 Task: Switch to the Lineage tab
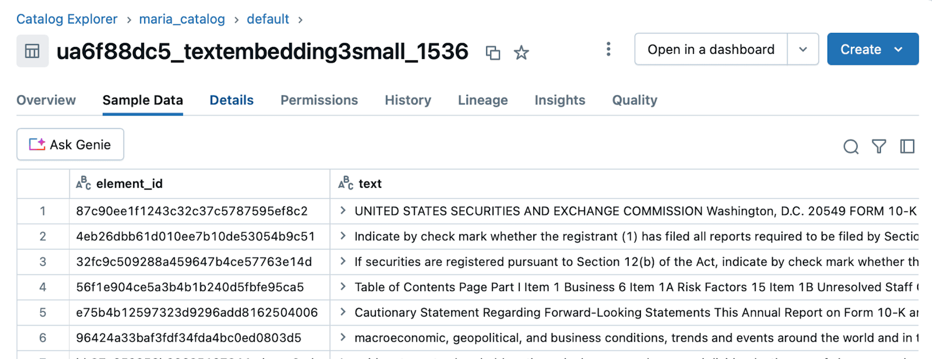tap(483, 100)
